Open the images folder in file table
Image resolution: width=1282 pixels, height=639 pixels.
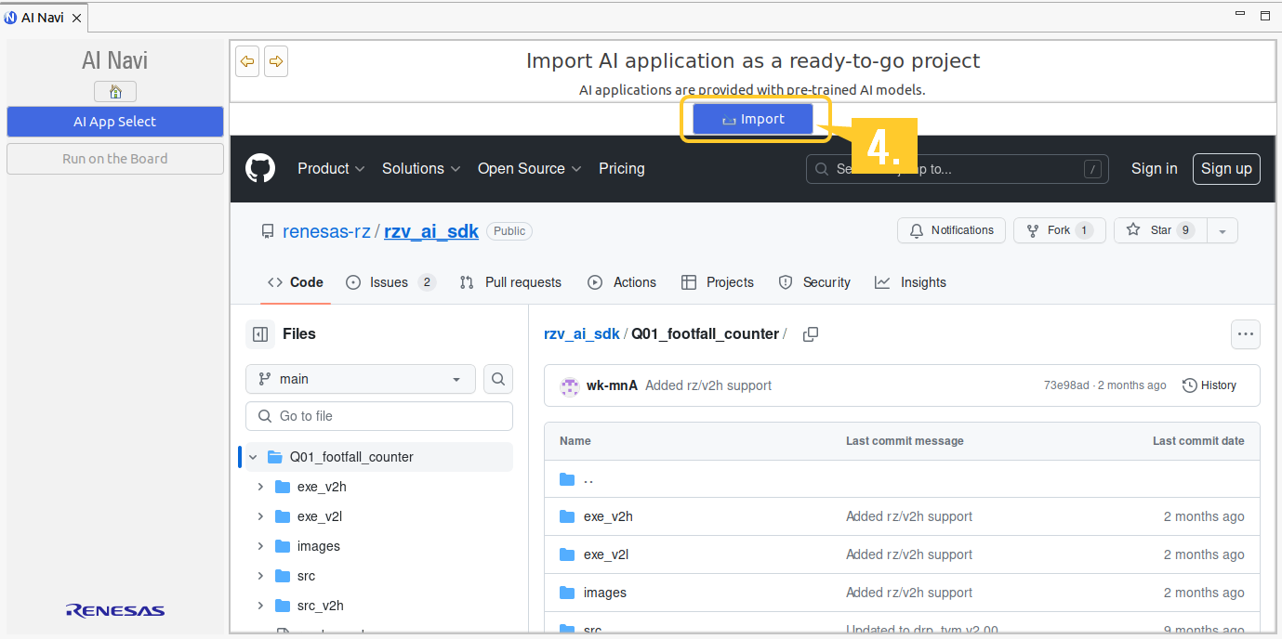click(x=605, y=593)
